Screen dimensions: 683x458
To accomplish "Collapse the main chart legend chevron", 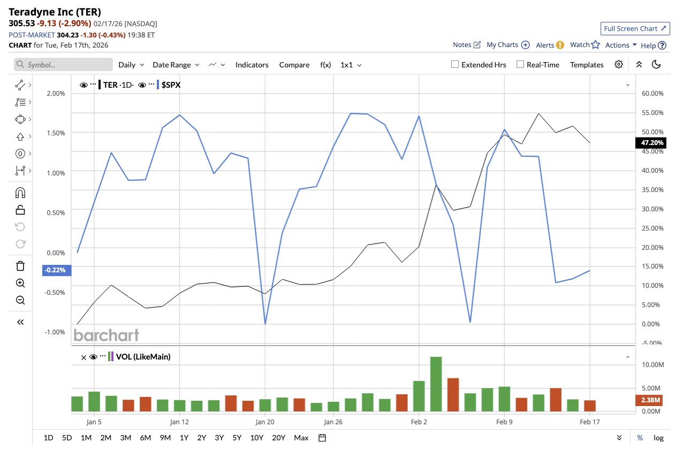I will point(627,85).
